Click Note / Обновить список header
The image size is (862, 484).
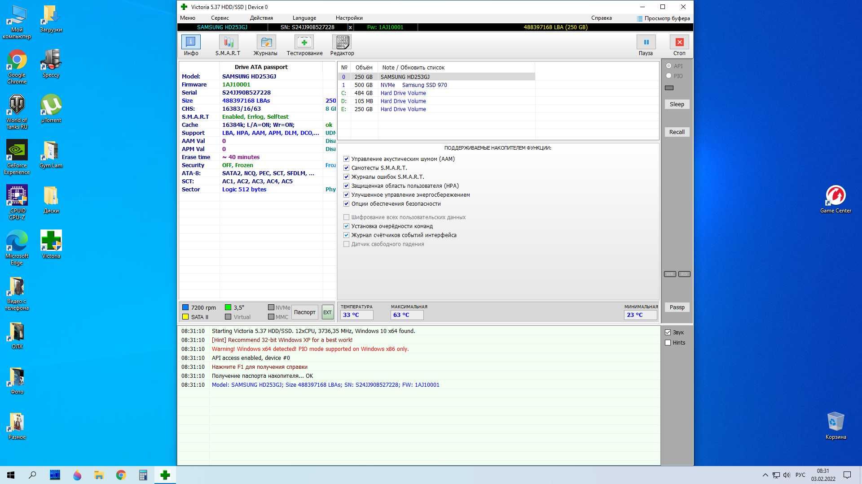[x=413, y=68]
